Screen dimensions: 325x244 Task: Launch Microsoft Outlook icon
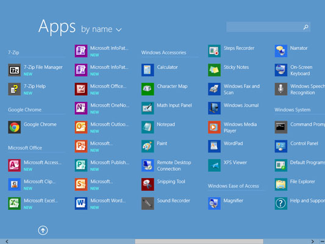[81, 127]
